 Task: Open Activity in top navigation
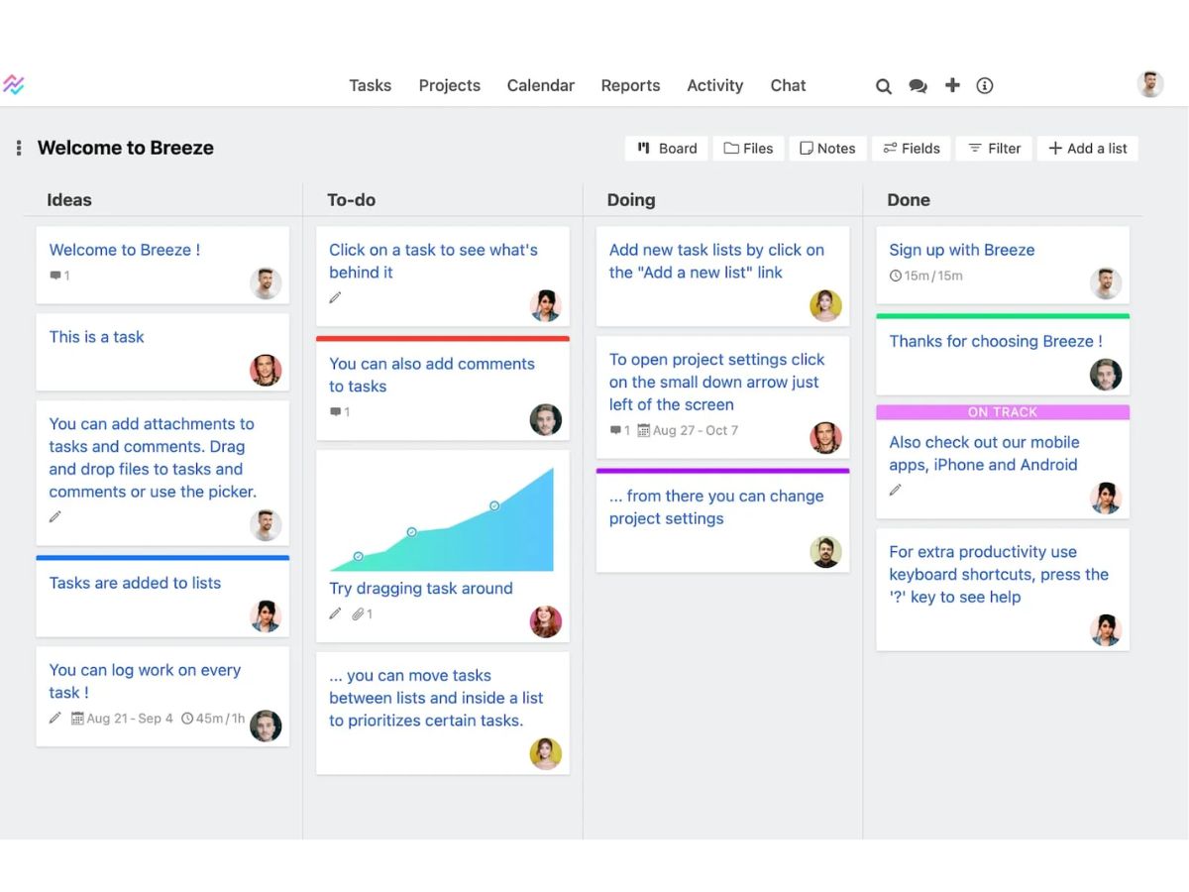pyautogui.click(x=715, y=85)
